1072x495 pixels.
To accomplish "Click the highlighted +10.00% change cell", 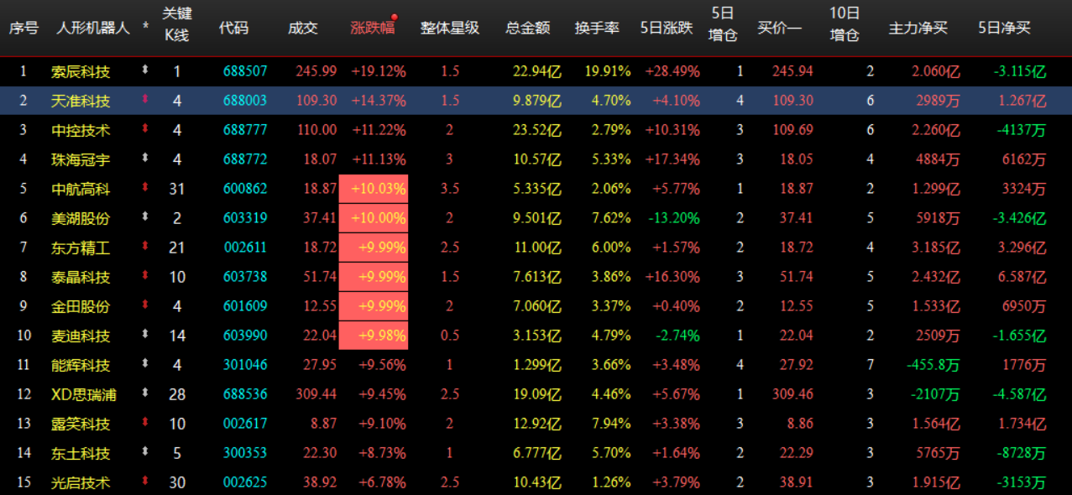I will coord(374,218).
